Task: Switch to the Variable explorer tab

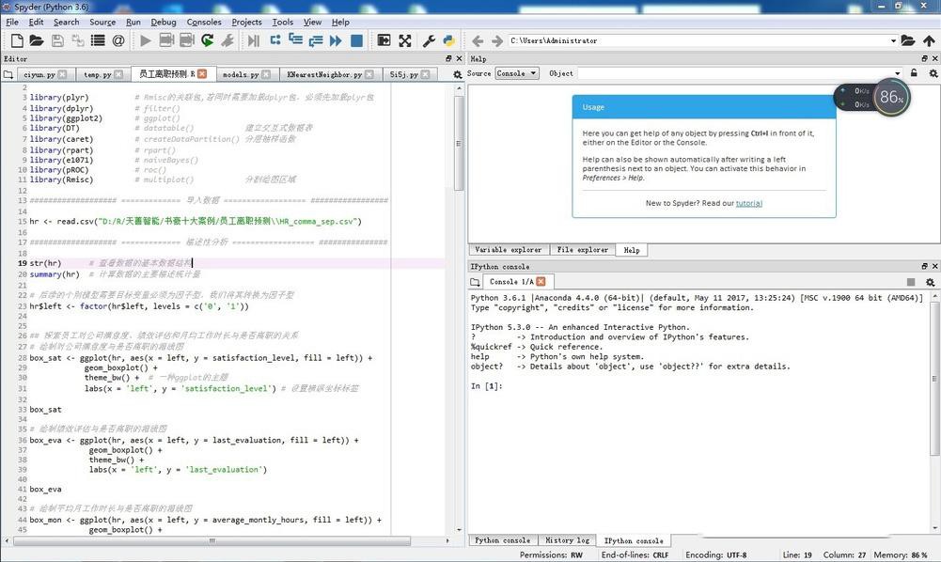Action: tap(509, 249)
